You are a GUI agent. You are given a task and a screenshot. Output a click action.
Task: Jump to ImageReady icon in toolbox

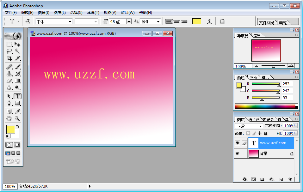pos(13,161)
